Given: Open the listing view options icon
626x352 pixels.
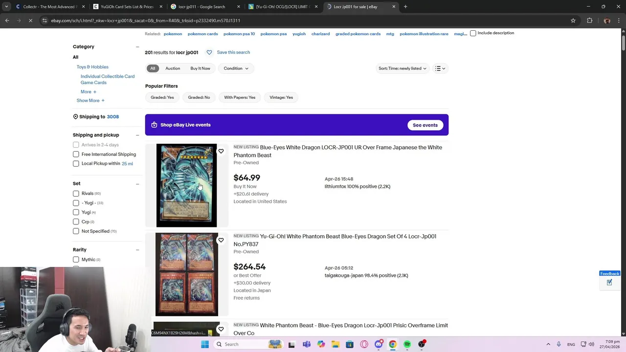Looking at the screenshot, I should click(x=440, y=68).
